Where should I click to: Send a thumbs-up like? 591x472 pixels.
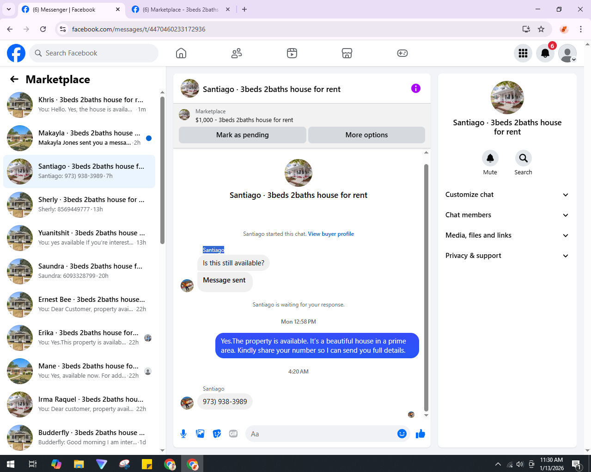tap(420, 434)
